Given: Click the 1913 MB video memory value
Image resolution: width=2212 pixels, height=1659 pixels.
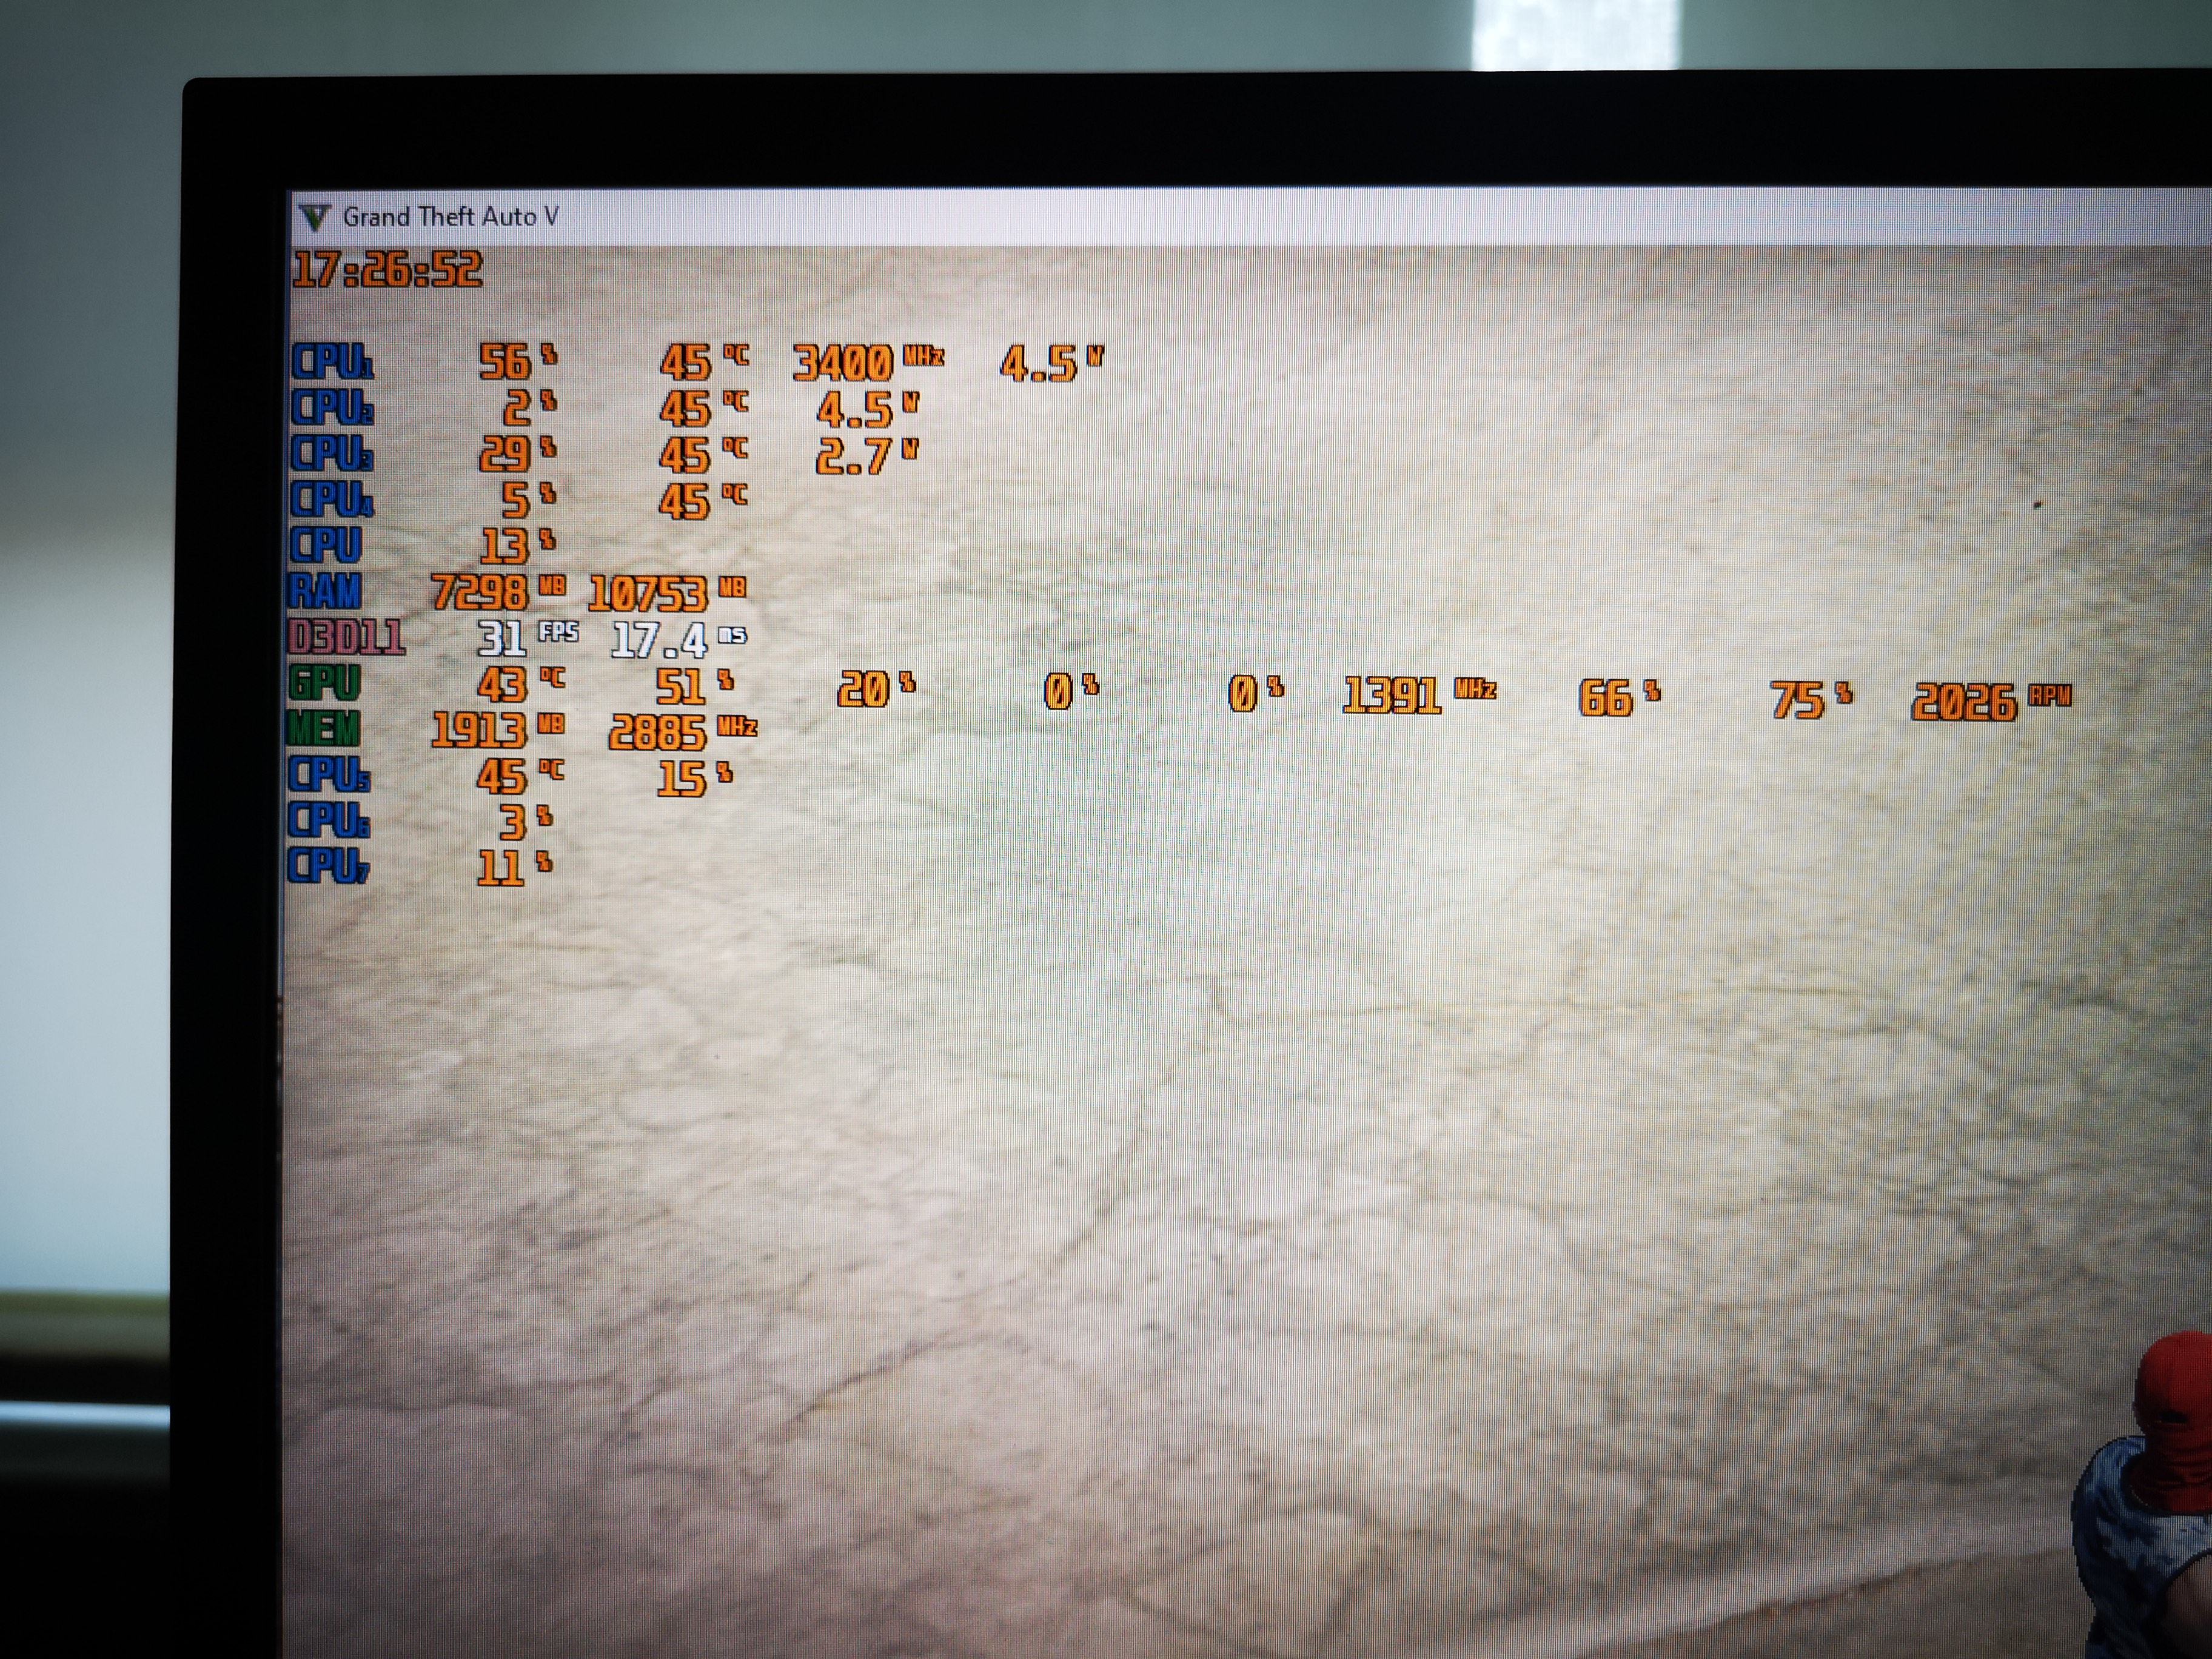Looking at the screenshot, I should pos(498,731).
